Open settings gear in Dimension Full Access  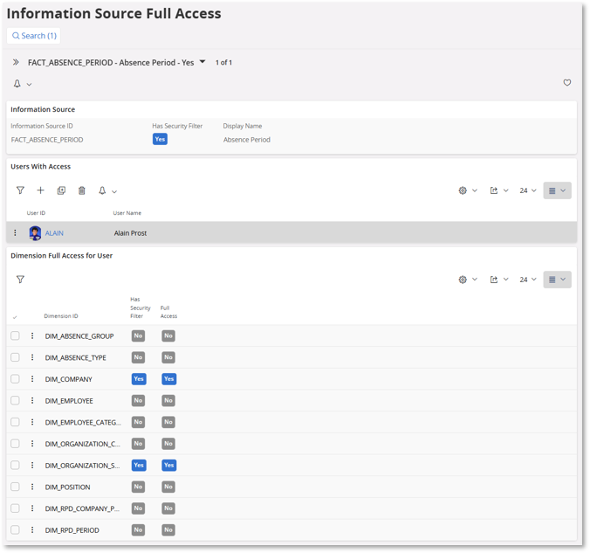463,280
